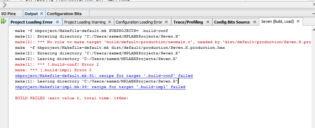Viewport: 315px width, 128px height.
Task: Click the chevron icon above the tab bar
Action: [5, 5]
